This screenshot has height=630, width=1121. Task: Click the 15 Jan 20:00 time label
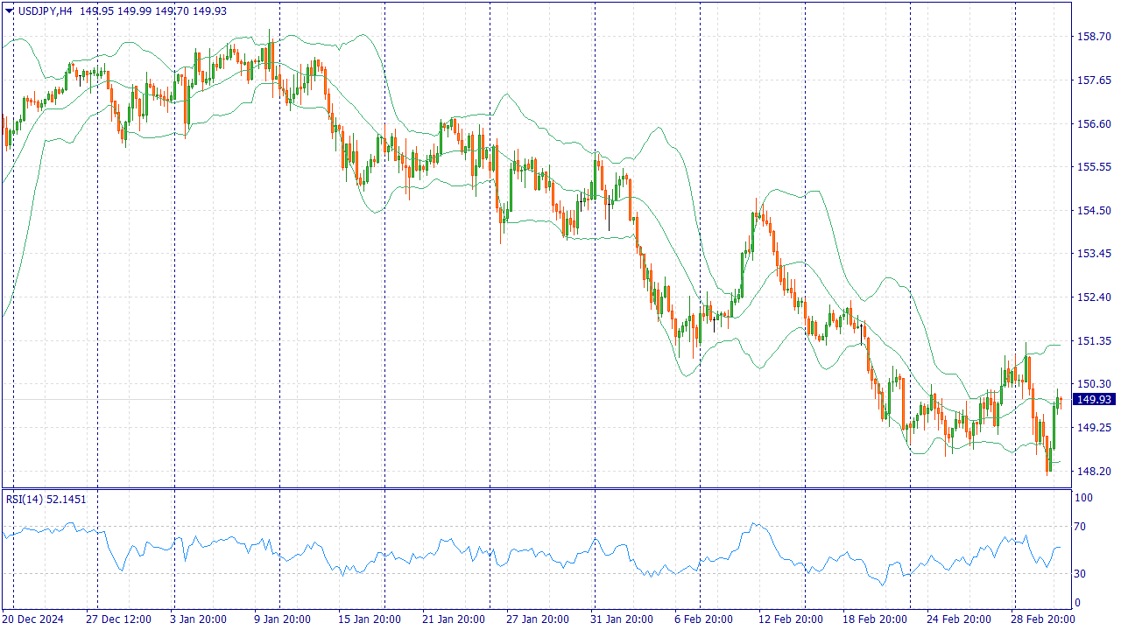point(369,619)
